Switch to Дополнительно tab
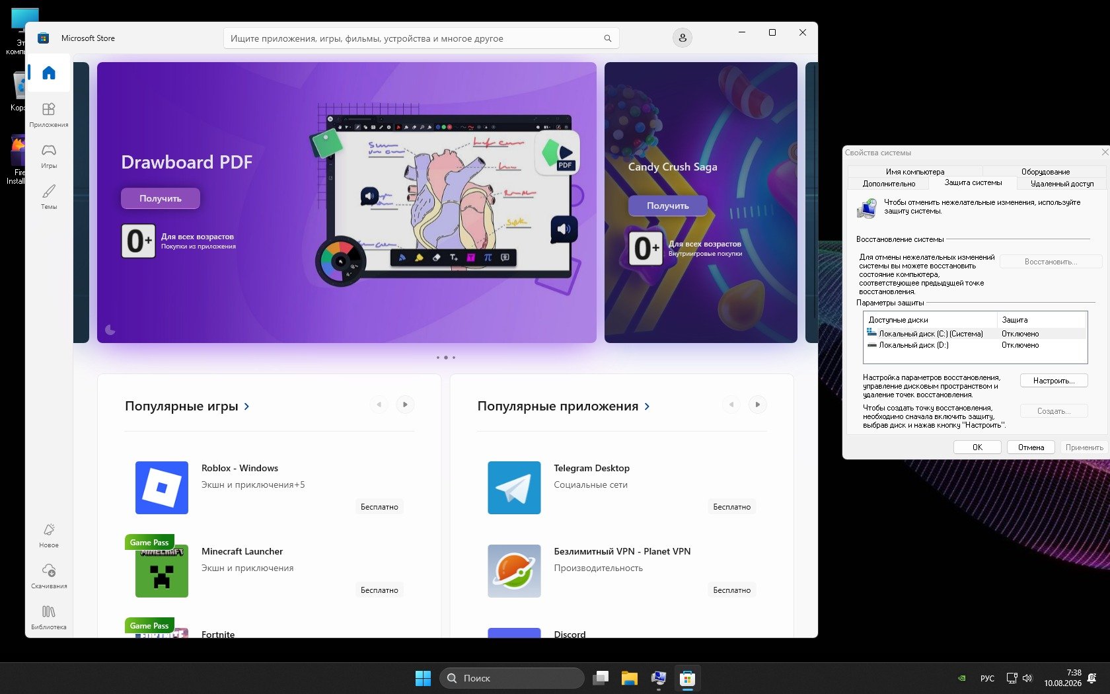Image resolution: width=1110 pixels, height=694 pixels. [889, 184]
